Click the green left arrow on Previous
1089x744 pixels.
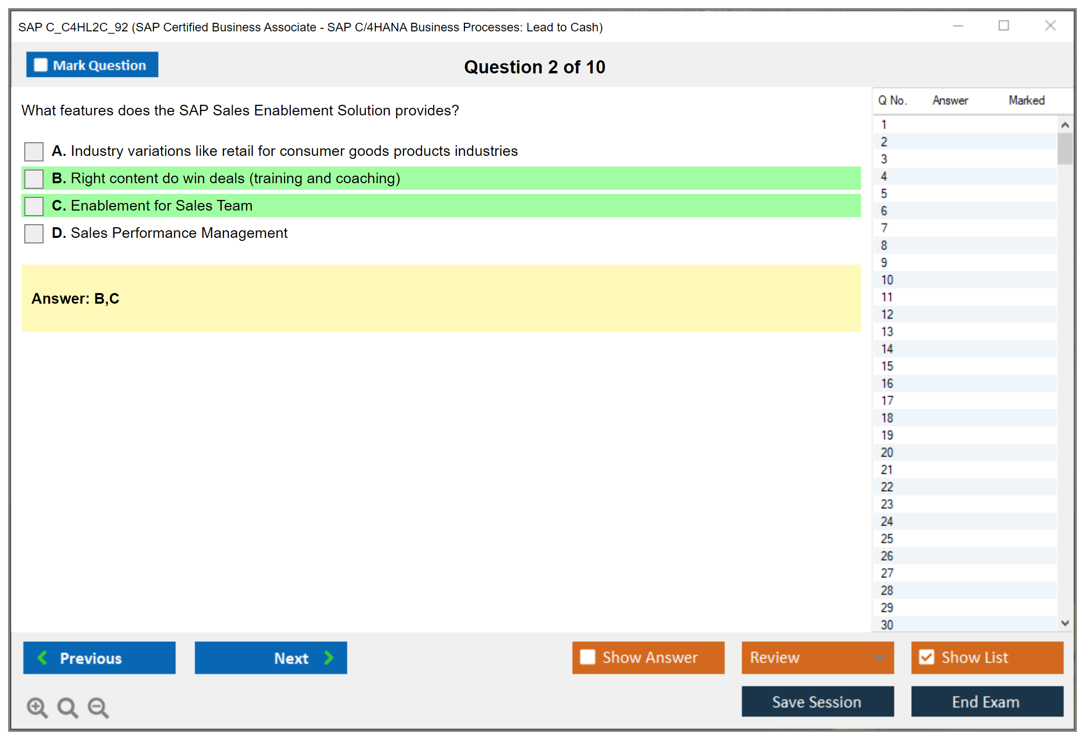43,657
